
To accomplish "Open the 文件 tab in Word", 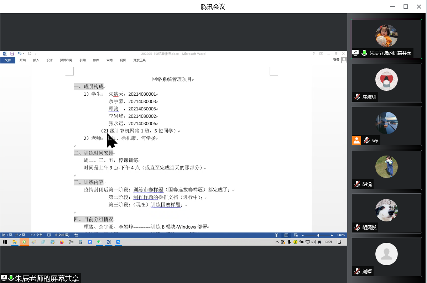I will [x=7, y=60].
